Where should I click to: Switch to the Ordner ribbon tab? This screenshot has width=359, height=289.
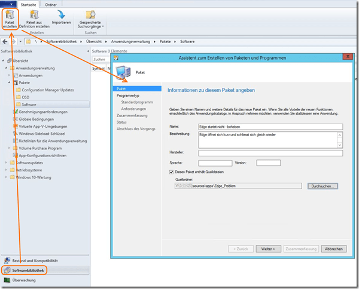pyautogui.click(x=51, y=4)
